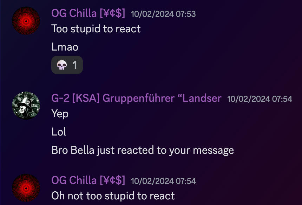The width and height of the screenshot is (302, 205).
Task: Select the message "Oh not too stupid to react"
Action: click(113, 196)
